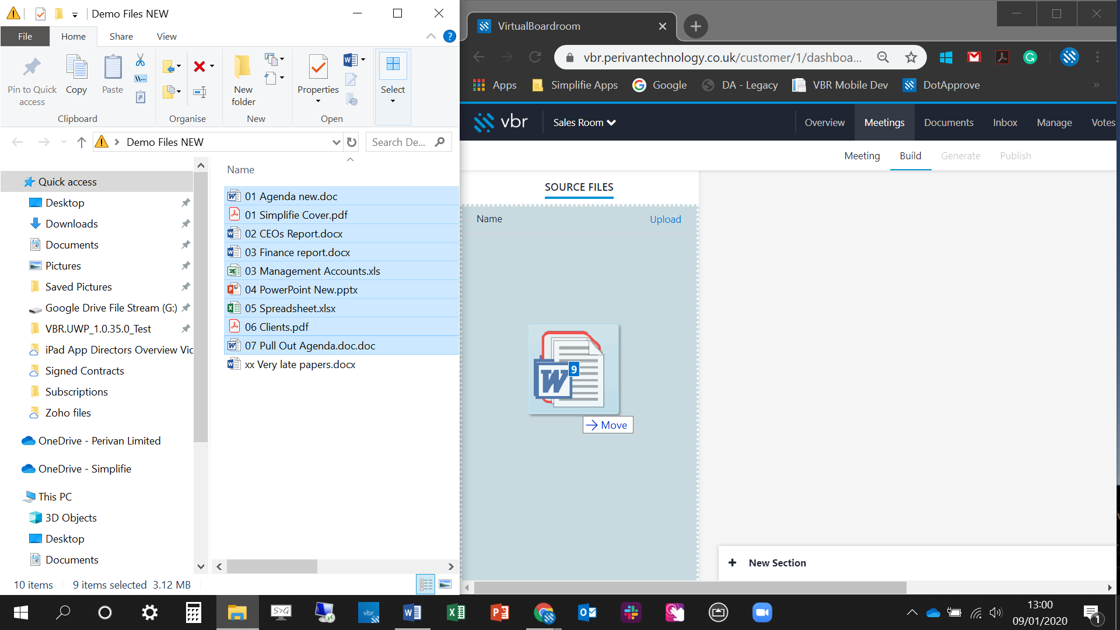Click the Rename icon in Organise
The image size is (1120, 630).
[199, 92]
